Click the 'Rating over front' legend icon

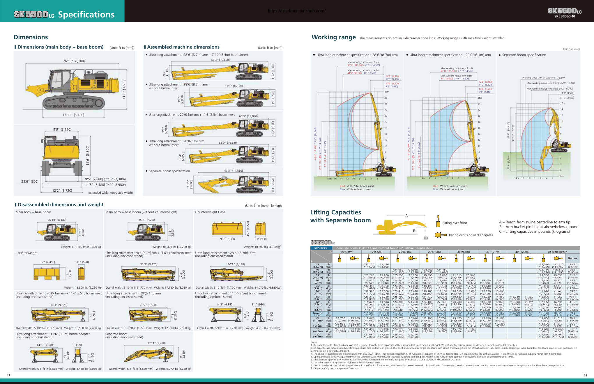coord(438,221)
